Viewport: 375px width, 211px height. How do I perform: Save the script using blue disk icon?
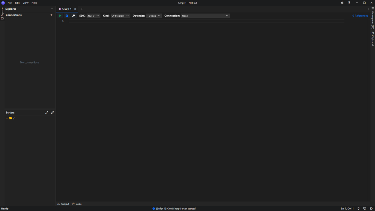click(x=67, y=16)
